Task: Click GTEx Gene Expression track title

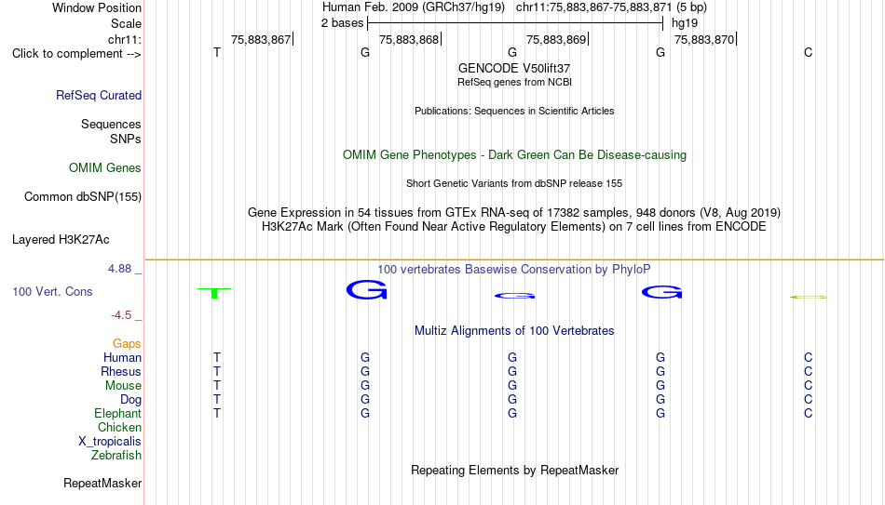Action: coord(514,212)
